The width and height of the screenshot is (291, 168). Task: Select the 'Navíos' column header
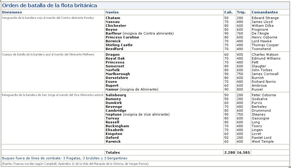(x=112, y=12)
